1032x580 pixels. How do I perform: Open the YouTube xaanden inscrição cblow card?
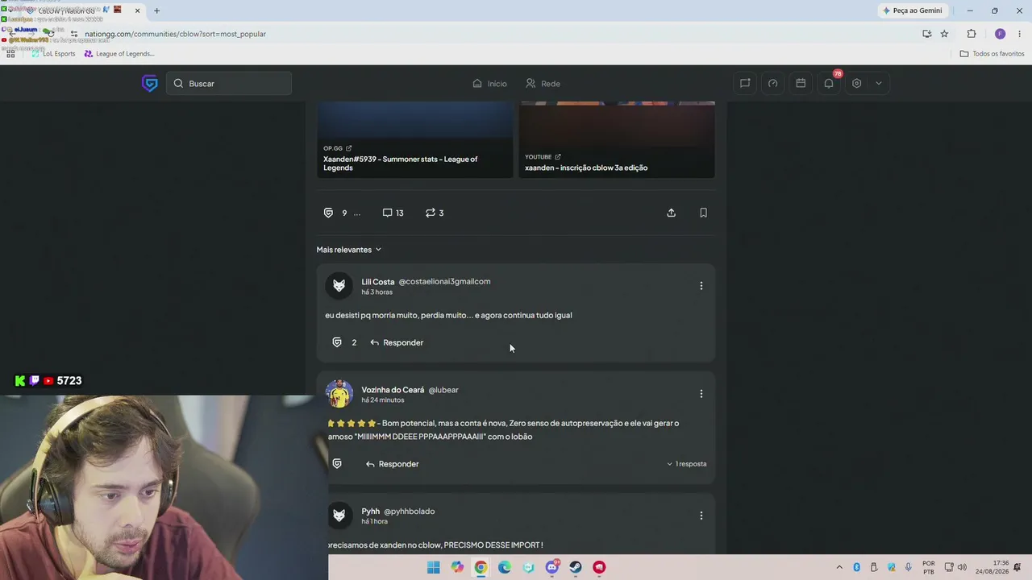click(x=617, y=140)
